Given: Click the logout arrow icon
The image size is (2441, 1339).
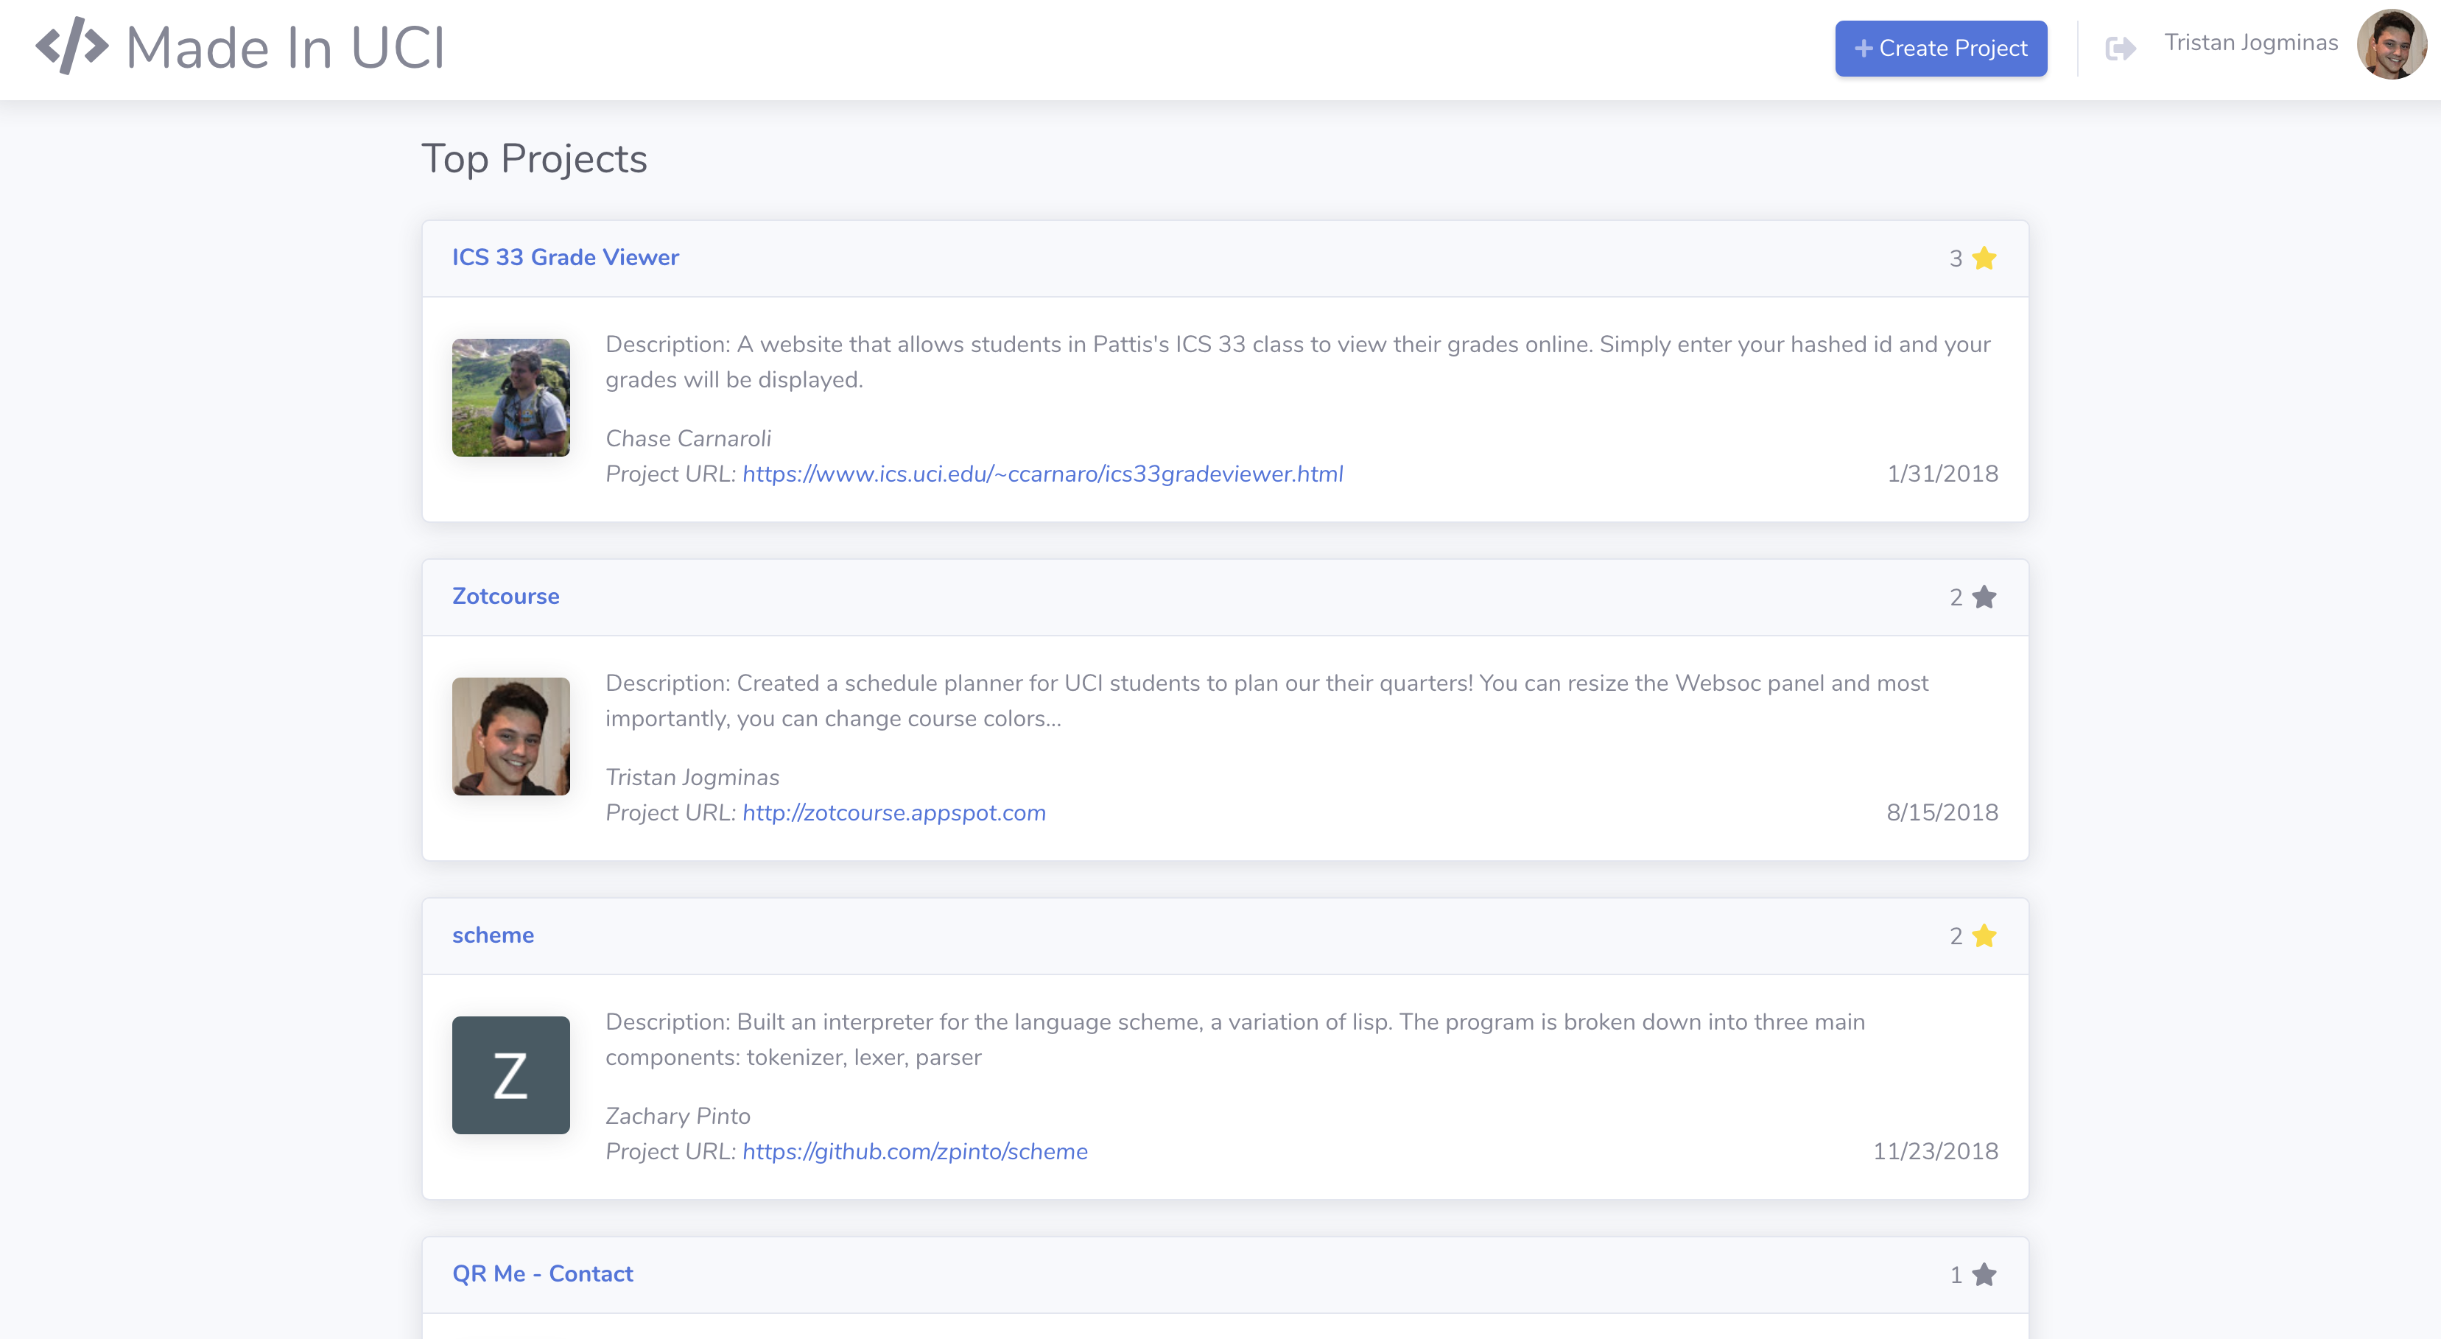Looking at the screenshot, I should pyautogui.click(x=2120, y=49).
